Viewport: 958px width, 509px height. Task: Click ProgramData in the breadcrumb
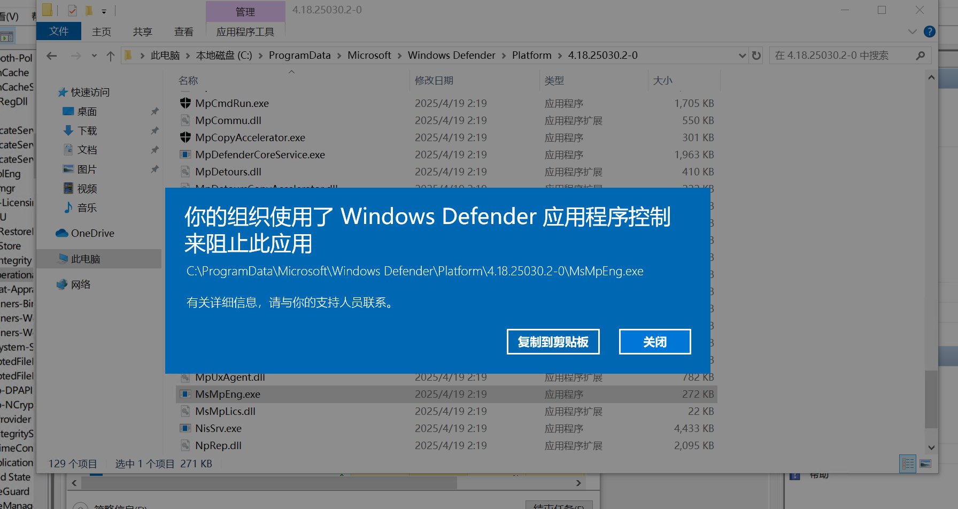click(x=299, y=56)
